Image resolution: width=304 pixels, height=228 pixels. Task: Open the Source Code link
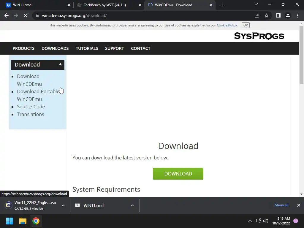31,107
